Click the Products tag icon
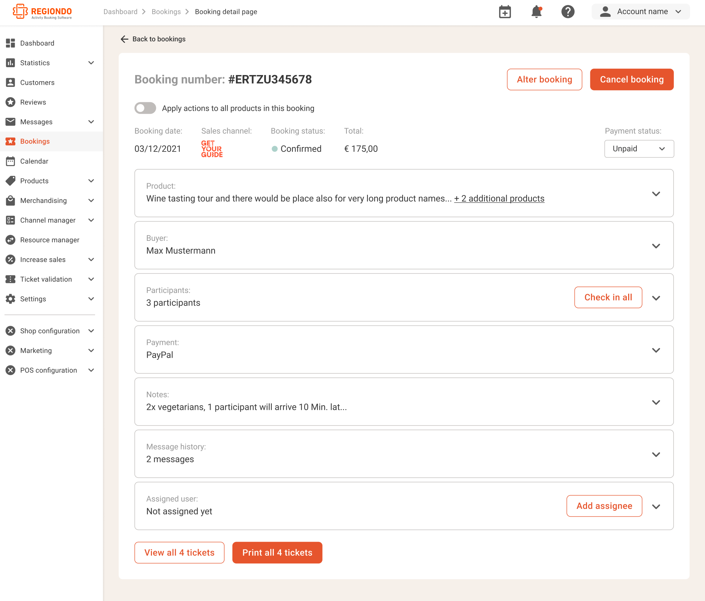The height and width of the screenshot is (601, 705). pos(10,181)
